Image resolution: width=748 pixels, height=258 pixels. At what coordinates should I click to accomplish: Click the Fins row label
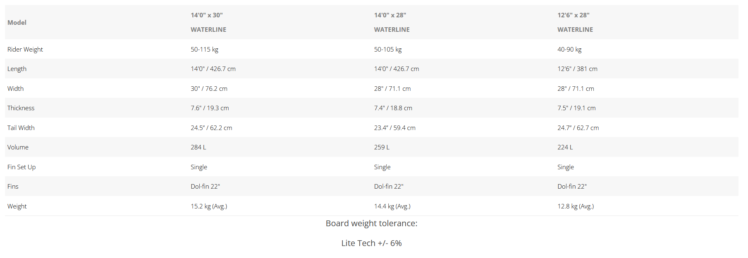point(13,187)
